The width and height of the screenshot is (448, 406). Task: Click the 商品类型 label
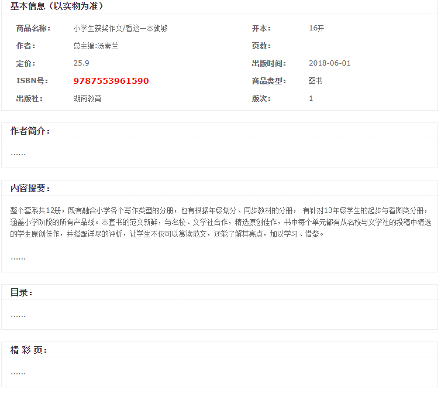point(269,81)
